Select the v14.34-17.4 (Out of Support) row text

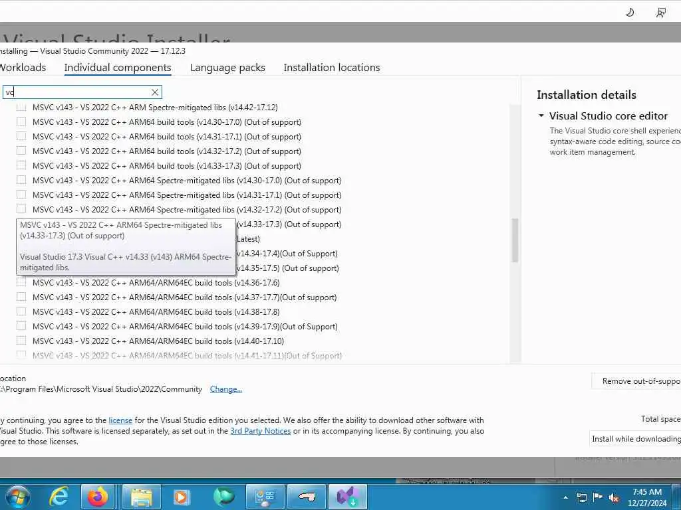pos(287,253)
